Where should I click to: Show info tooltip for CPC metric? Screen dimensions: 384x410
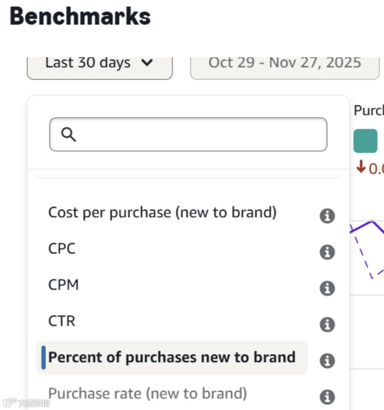[x=327, y=252]
